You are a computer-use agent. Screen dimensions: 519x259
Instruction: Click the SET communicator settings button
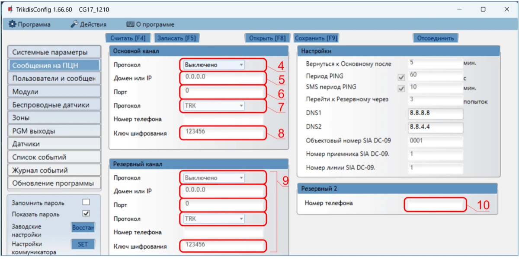(83, 244)
